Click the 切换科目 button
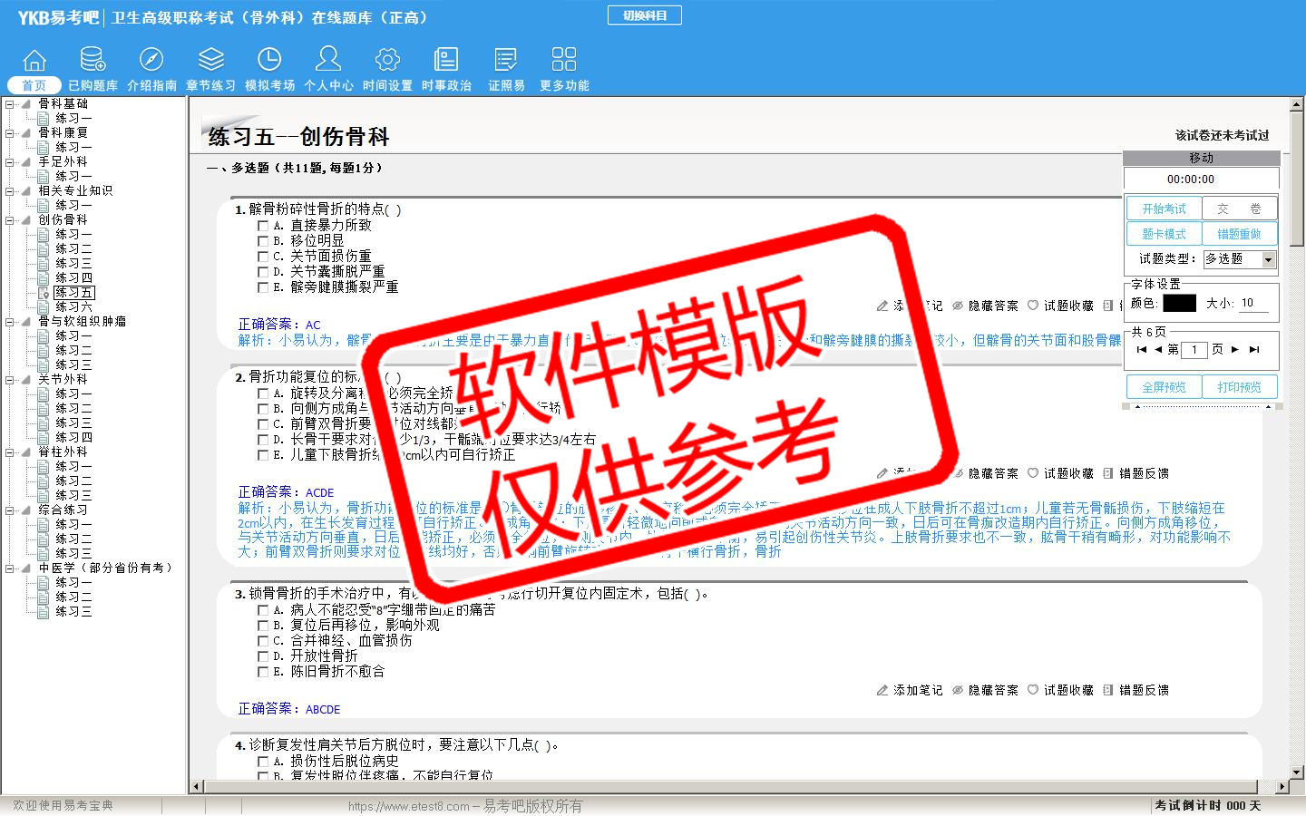The image size is (1306, 816). (x=645, y=15)
